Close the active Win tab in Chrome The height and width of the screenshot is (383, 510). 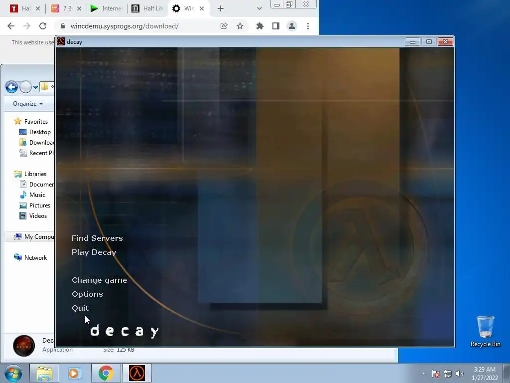pos(202,8)
